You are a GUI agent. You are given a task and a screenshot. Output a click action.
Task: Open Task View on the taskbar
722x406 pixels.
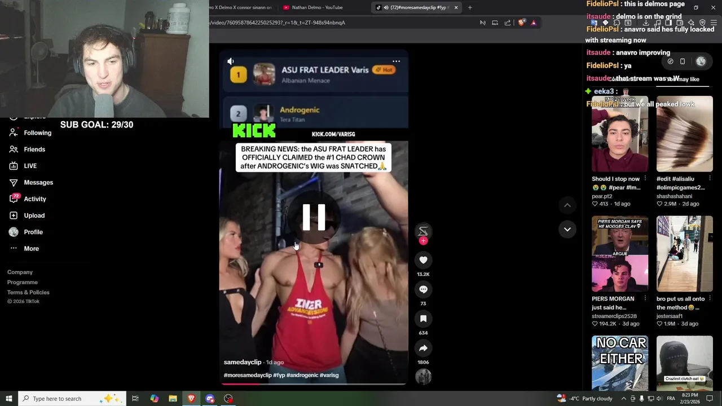135,399
